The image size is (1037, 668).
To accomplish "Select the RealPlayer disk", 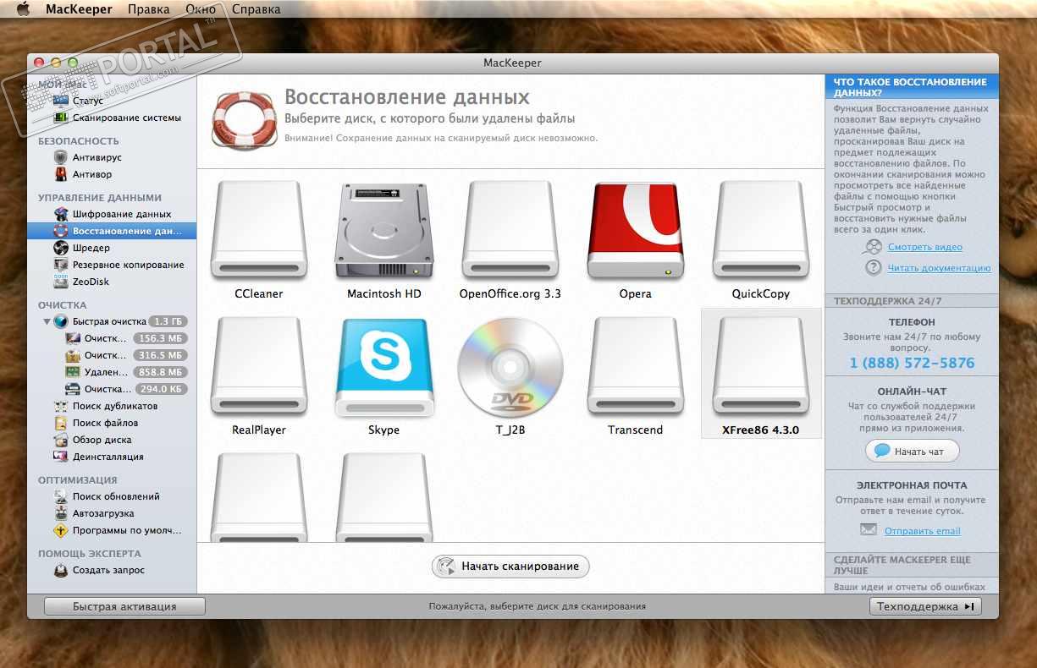I will coord(258,367).
